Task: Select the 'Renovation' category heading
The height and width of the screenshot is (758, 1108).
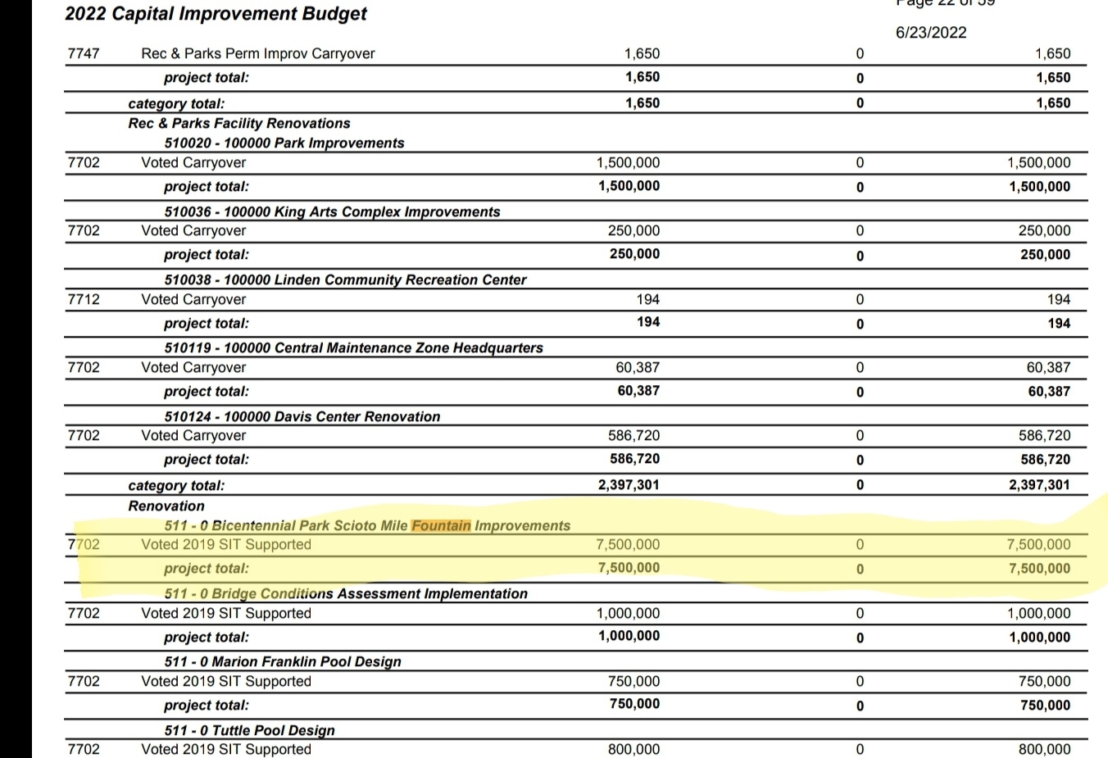Action: click(166, 506)
